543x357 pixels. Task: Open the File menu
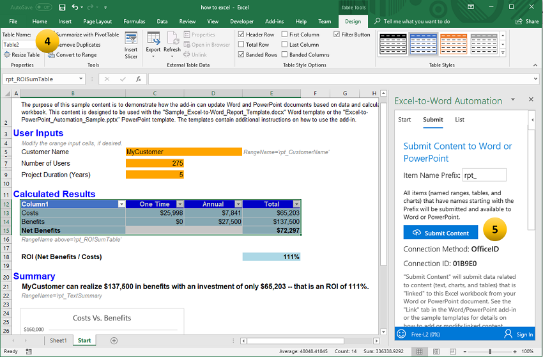point(13,22)
